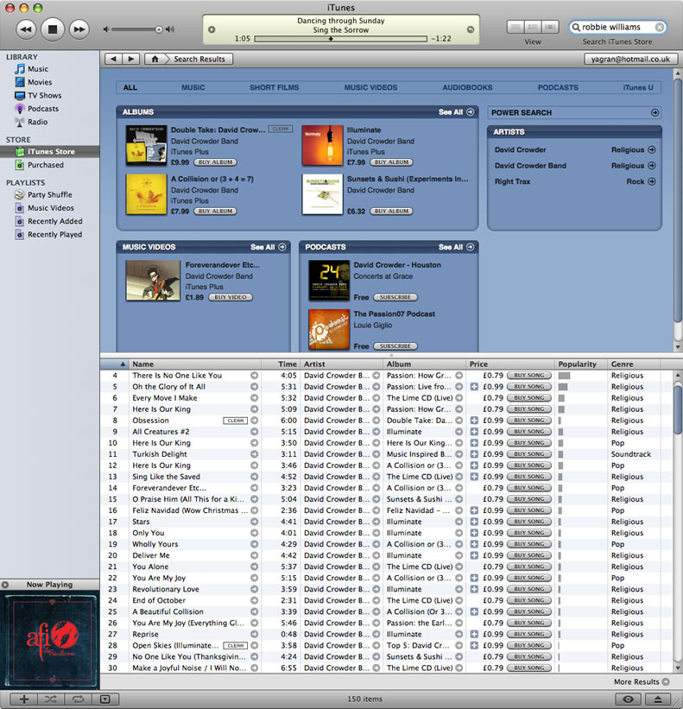
Task: Switch to grouped album view button
Action: (x=533, y=27)
